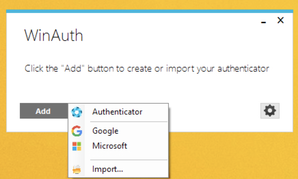Click the multicolored Google G logo
Viewport: 298px width, 179px height.
pyautogui.click(x=77, y=131)
